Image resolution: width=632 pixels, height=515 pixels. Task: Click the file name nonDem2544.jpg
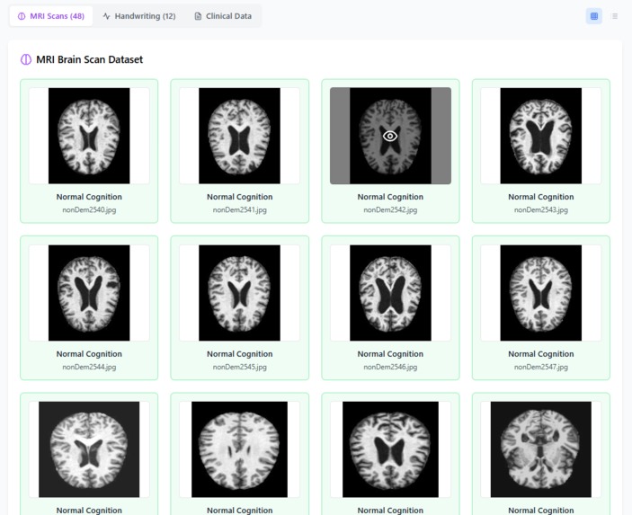(x=89, y=367)
